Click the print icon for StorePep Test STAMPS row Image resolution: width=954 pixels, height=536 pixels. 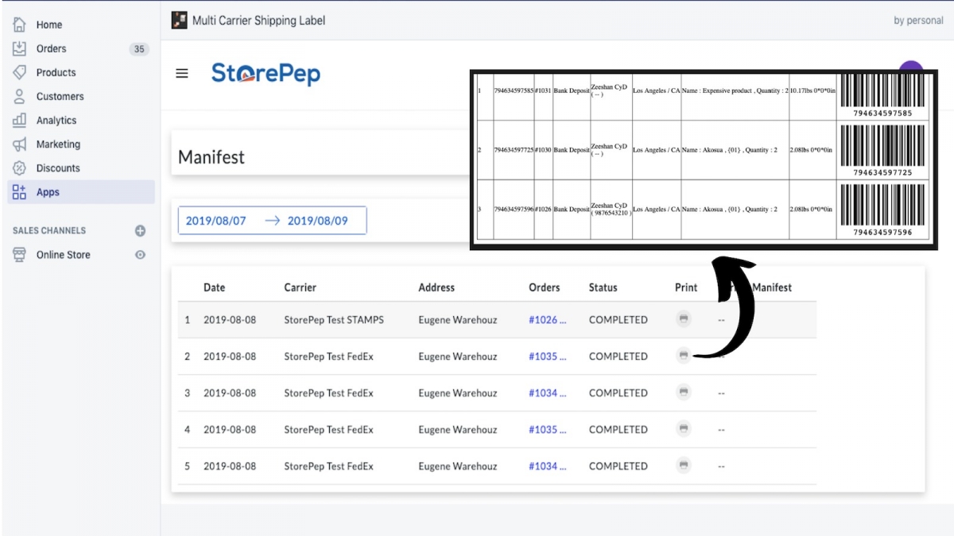(x=684, y=319)
